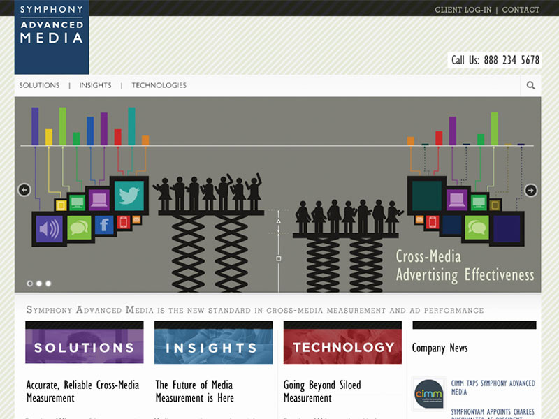Screen dimensions: 559x419
Task: Click Cross-Media Advertising Effectiveness slide title
Action: point(465,266)
